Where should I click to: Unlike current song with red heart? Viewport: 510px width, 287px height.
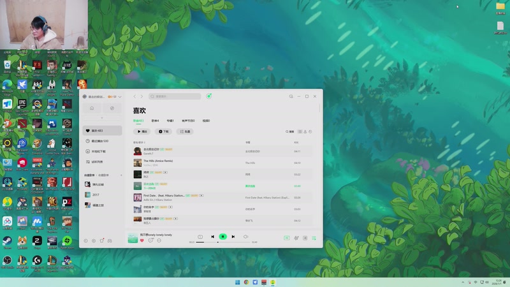(x=142, y=240)
